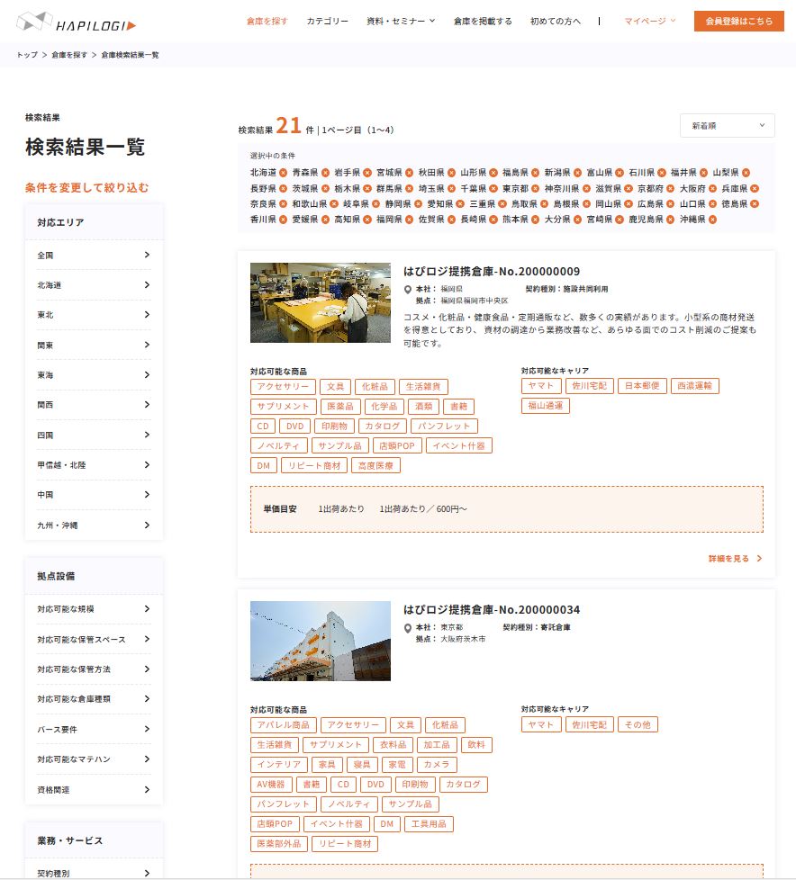Remove the 広島県 filter condition

(x=670, y=203)
